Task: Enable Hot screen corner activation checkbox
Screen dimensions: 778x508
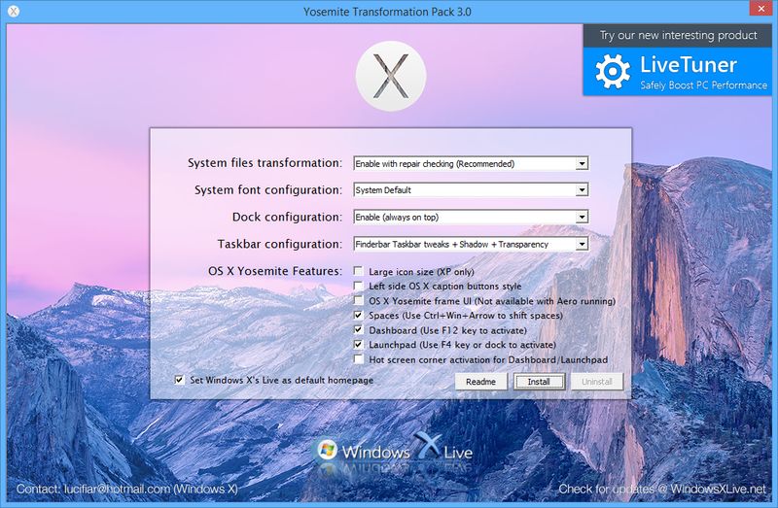Action: click(358, 358)
